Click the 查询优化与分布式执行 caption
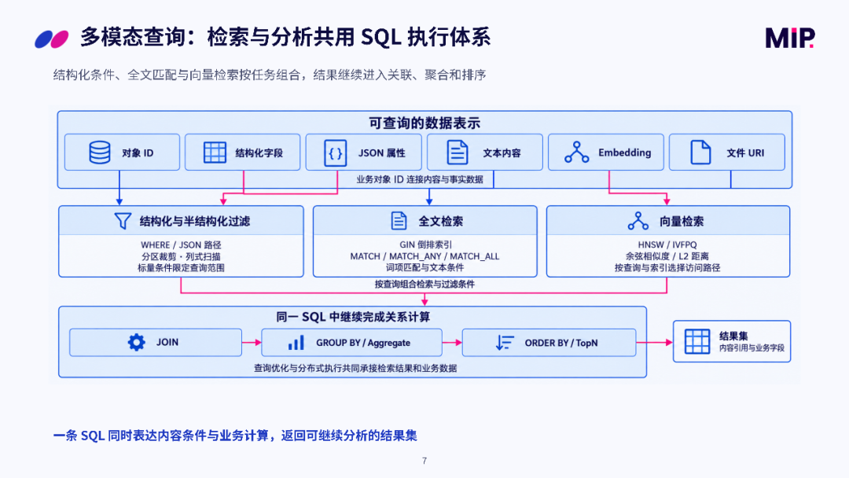Screen dimensions: 849x478 pos(355,368)
